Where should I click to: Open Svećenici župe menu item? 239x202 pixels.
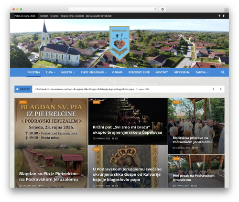coord(139,72)
